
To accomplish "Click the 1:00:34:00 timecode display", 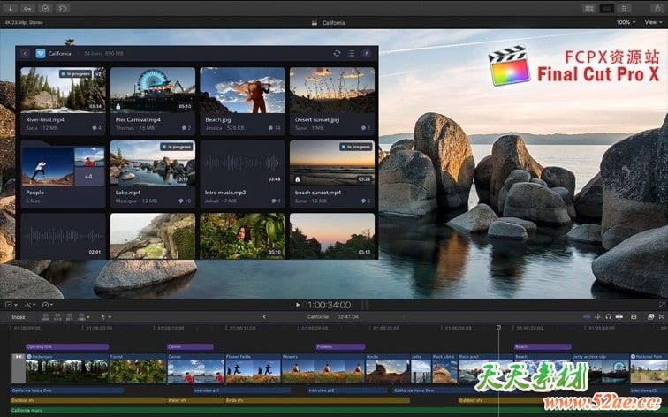I will tap(330, 305).
